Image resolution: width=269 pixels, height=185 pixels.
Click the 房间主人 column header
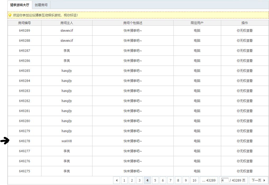point(67,23)
